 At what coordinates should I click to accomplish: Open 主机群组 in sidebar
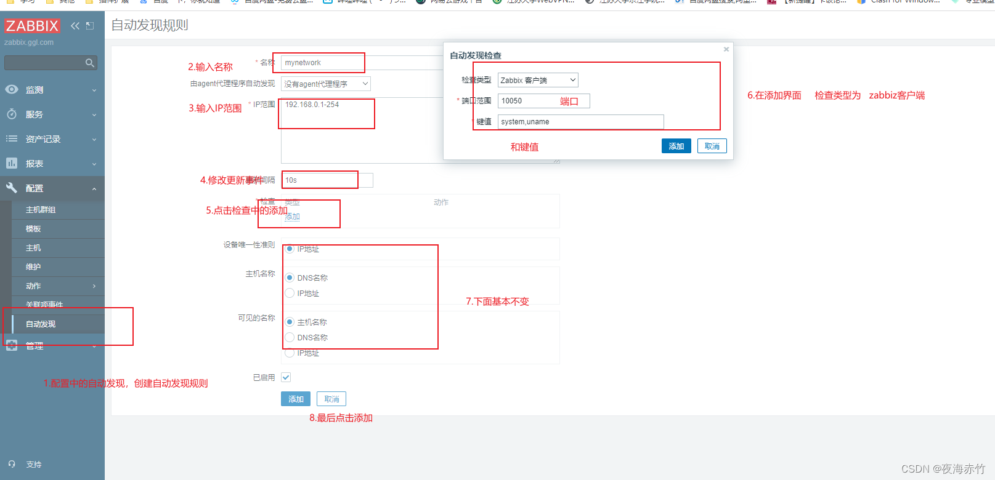41,210
